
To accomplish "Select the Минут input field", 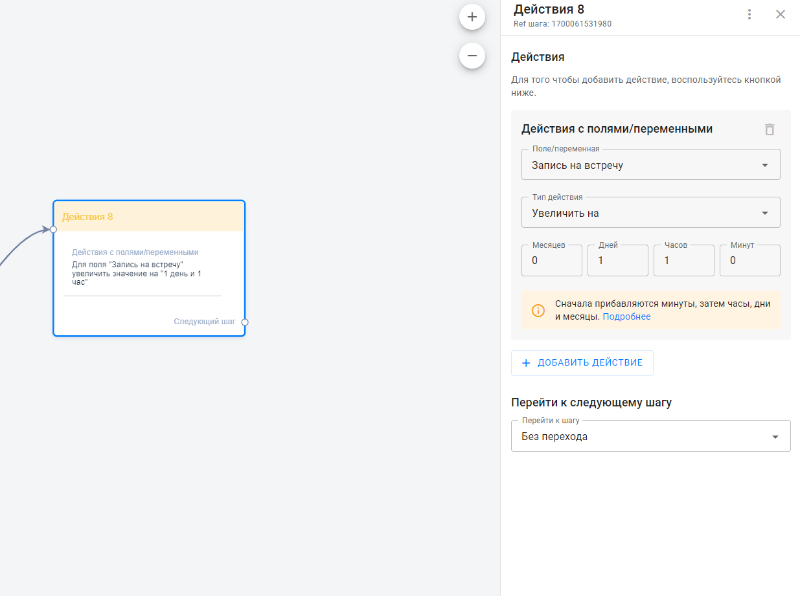I will [749, 261].
